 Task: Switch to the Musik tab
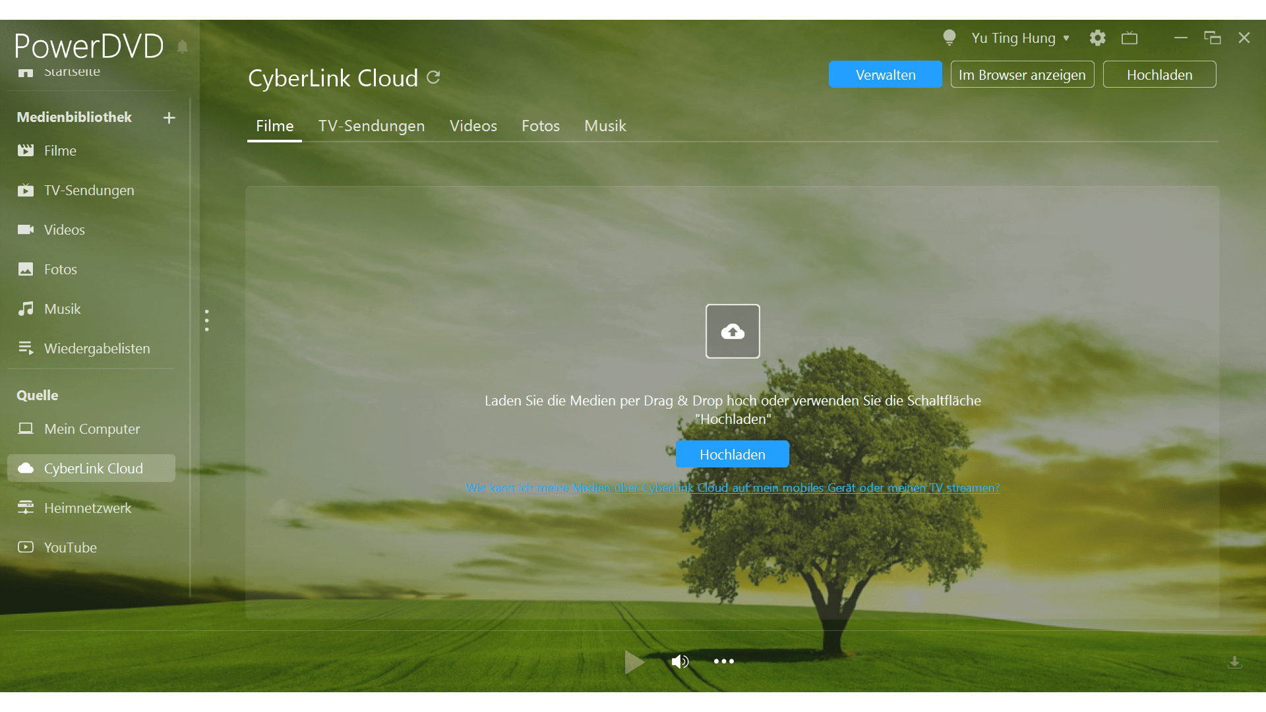tap(605, 126)
